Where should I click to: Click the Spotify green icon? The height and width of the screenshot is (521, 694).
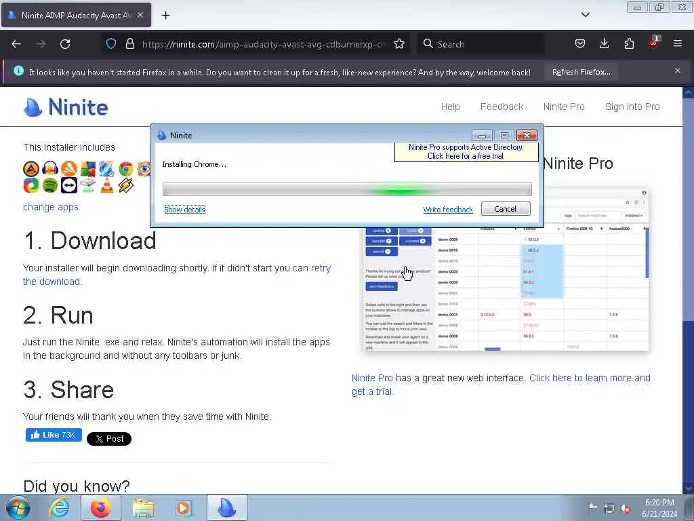pos(50,185)
